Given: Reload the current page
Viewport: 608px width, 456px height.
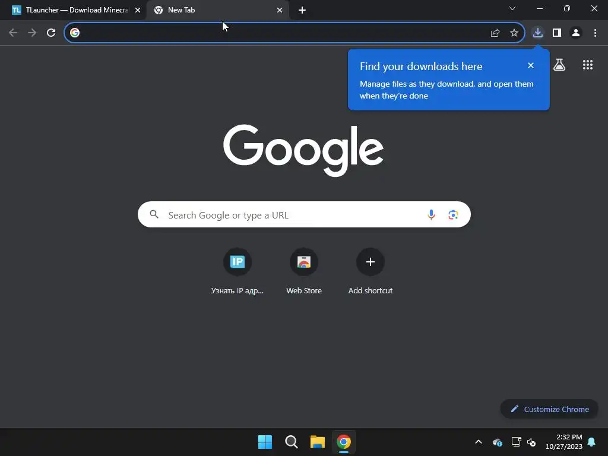Looking at the screenshot, I should (51, 33).
